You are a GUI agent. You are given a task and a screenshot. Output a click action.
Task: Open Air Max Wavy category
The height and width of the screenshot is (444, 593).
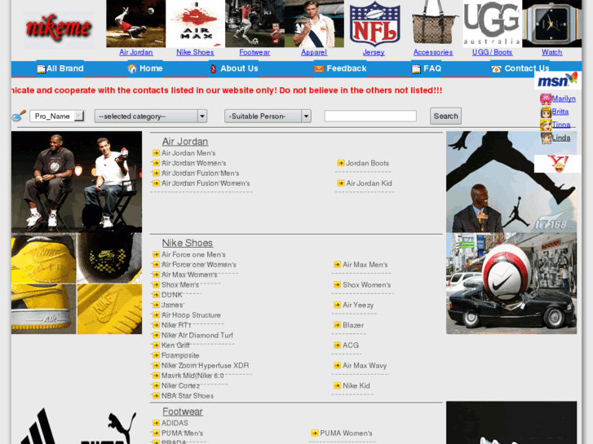[x=365, y=366]
